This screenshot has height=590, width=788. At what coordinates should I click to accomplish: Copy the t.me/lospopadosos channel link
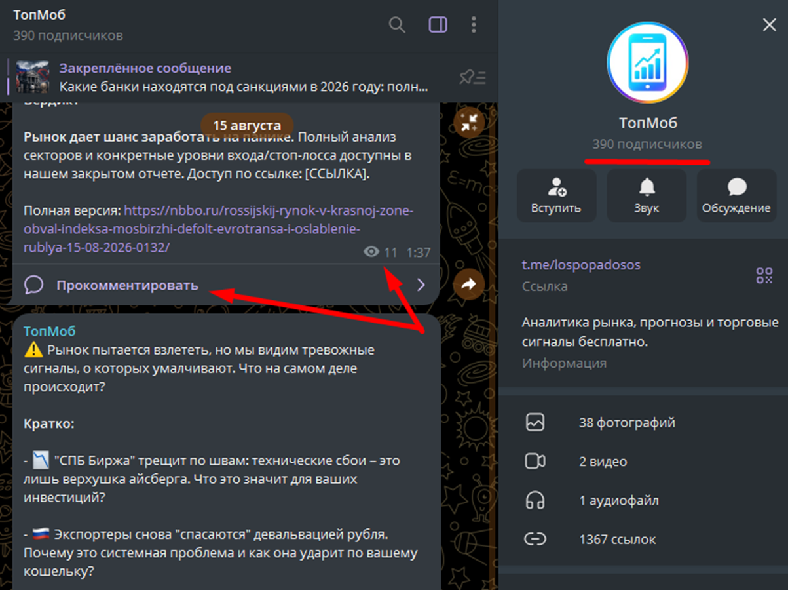(x=581, y=265)
